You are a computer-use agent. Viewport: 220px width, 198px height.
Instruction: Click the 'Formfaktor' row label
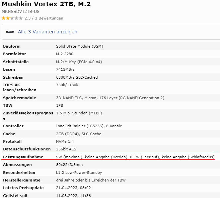tap(15, 54)
